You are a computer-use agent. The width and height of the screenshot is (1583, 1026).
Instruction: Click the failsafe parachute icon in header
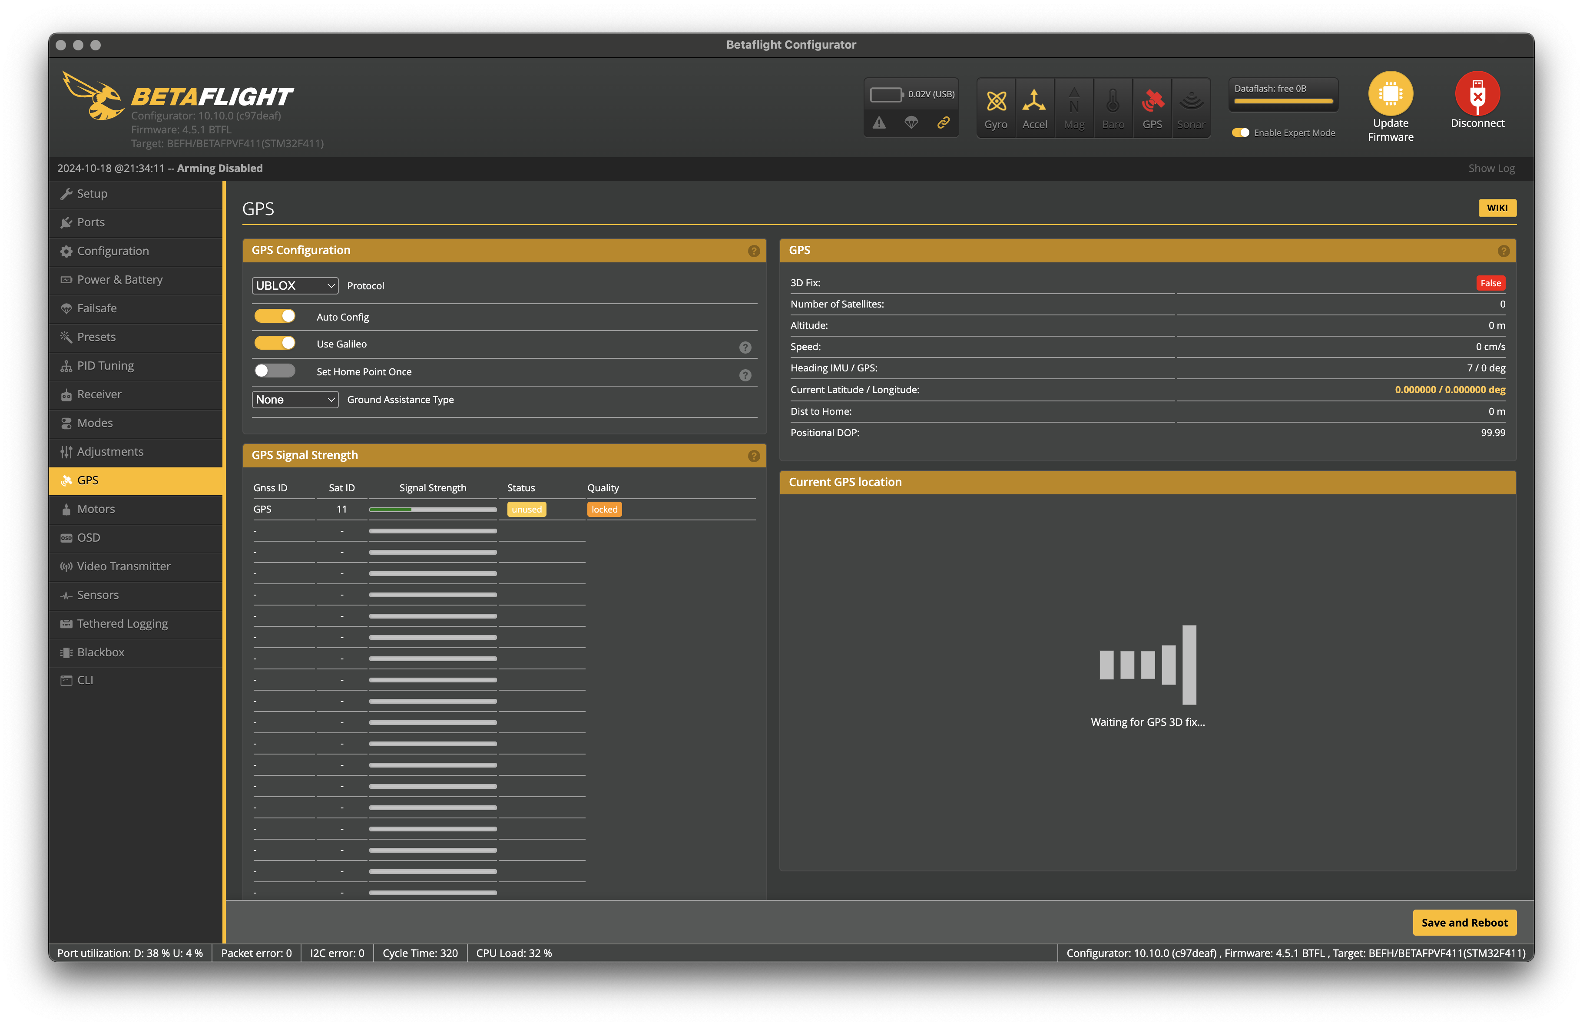[911, 123]
